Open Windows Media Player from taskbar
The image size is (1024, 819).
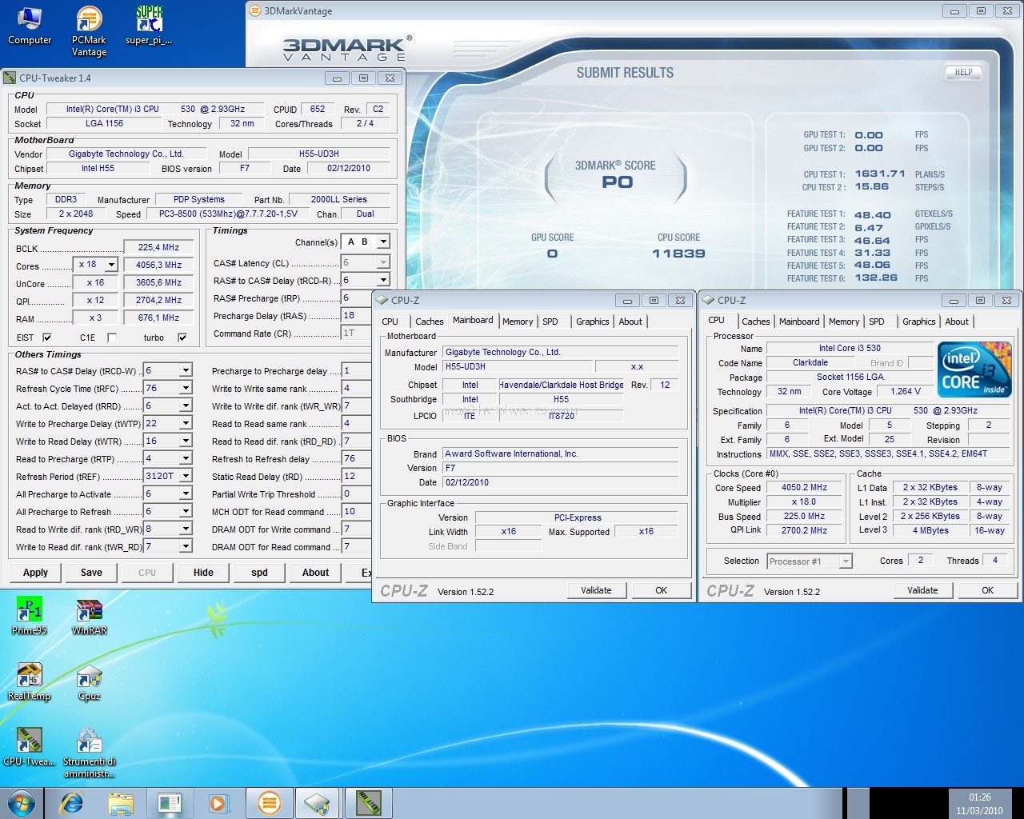click(218, 802)
